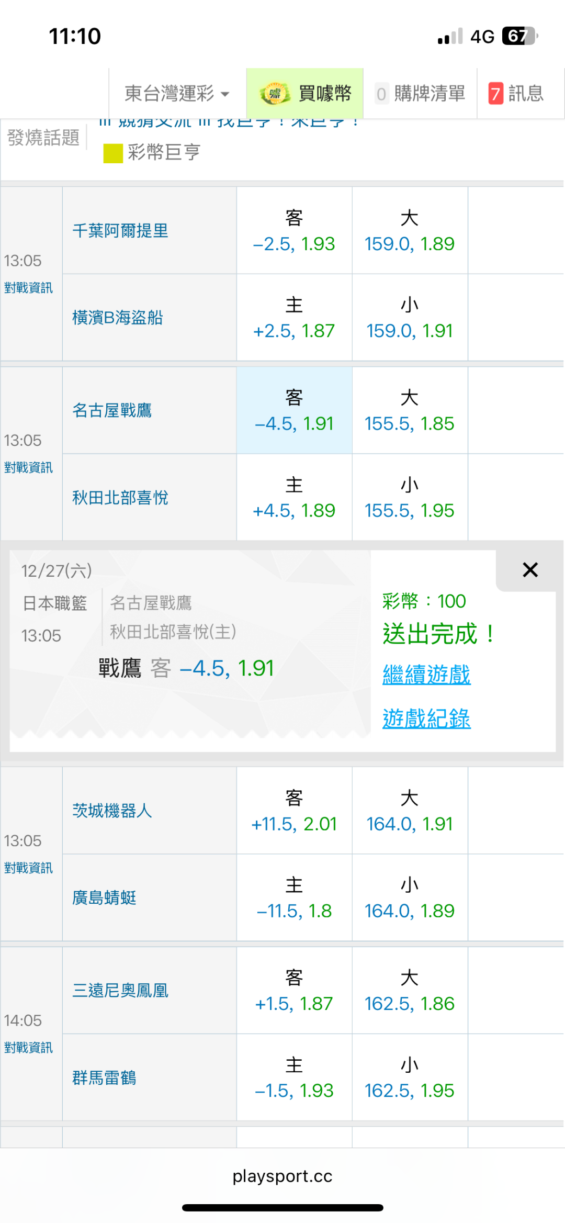Pick 大 159.0, 1.89 over option

click(x=410, y=231)
